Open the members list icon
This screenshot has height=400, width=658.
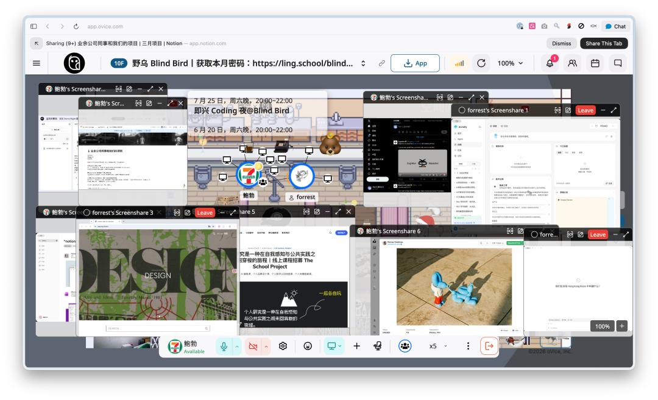[572, 63]
